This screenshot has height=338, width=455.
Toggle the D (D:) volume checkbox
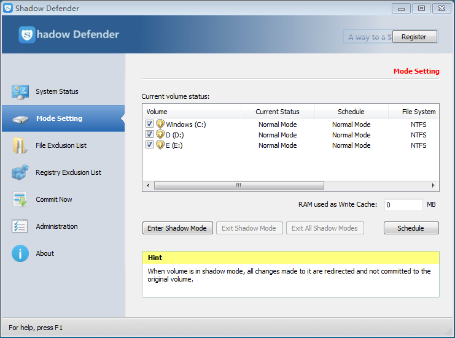150,135
